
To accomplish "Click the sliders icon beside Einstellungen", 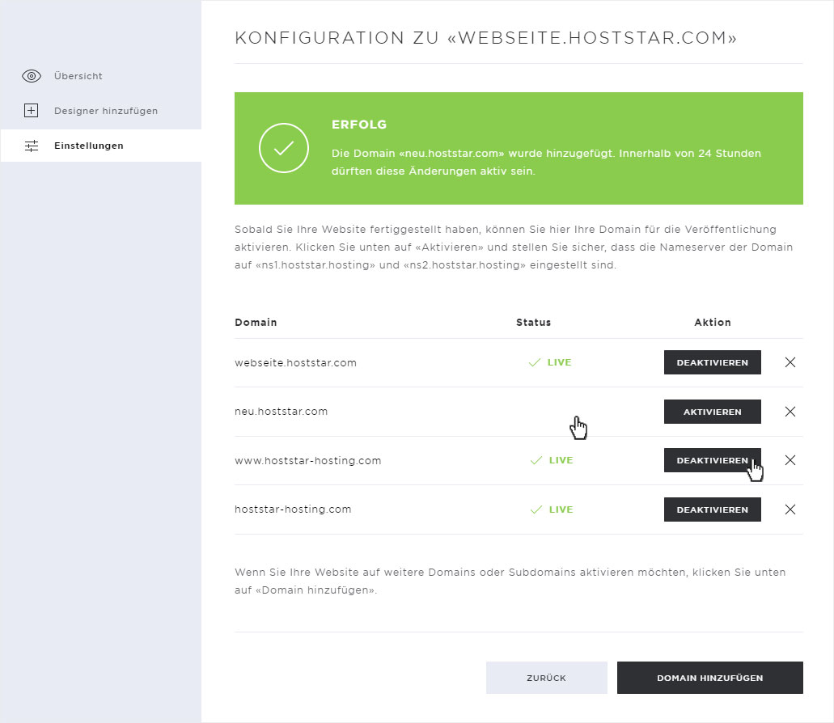I will (x=32, y=146).
